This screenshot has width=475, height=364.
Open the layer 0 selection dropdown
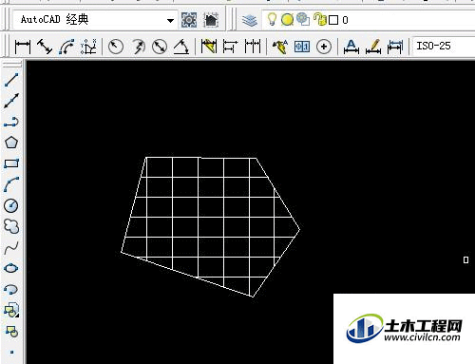(369, 20)
